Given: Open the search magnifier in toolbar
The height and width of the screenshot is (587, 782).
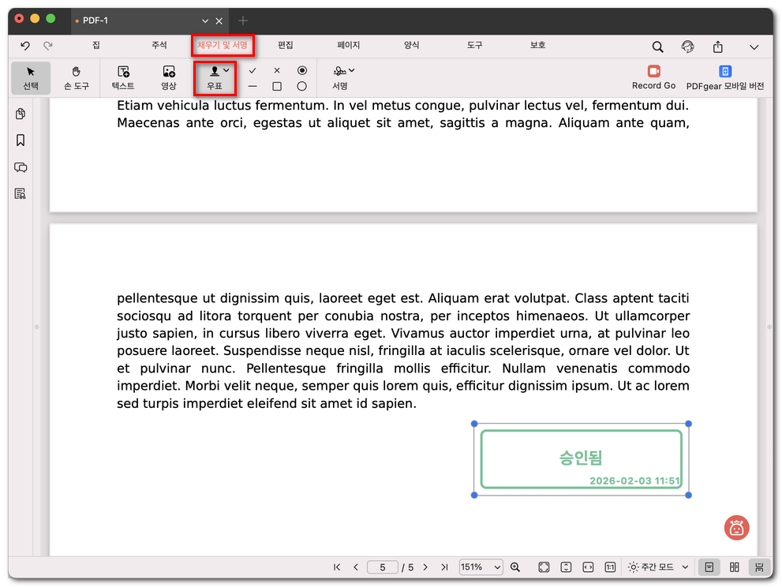Looking at the screenshot, I should (x=657, y=47).
